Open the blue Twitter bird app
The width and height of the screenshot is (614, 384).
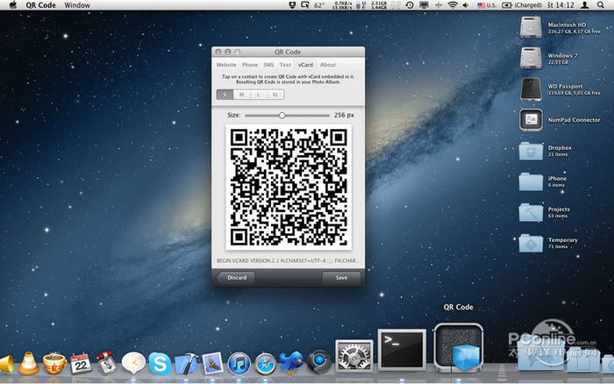coord(291,363)
